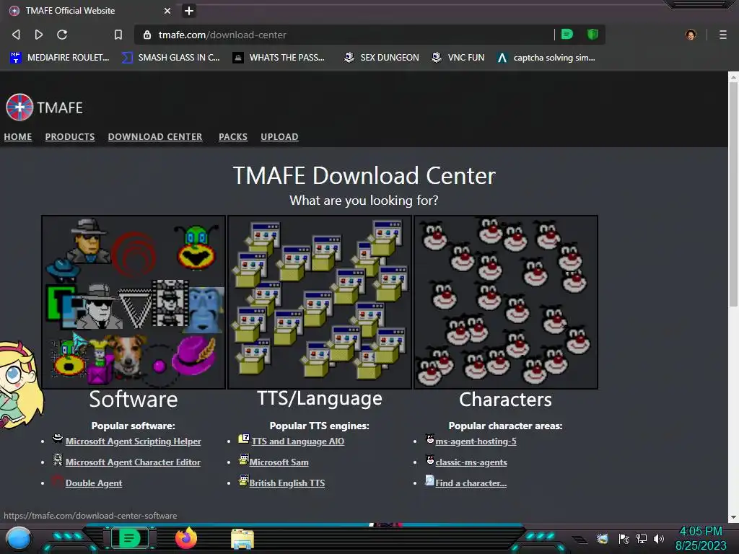This screenshot has width=739, height=554.
Task: Click the padlock site security icon
Action: tap(147, 35)
